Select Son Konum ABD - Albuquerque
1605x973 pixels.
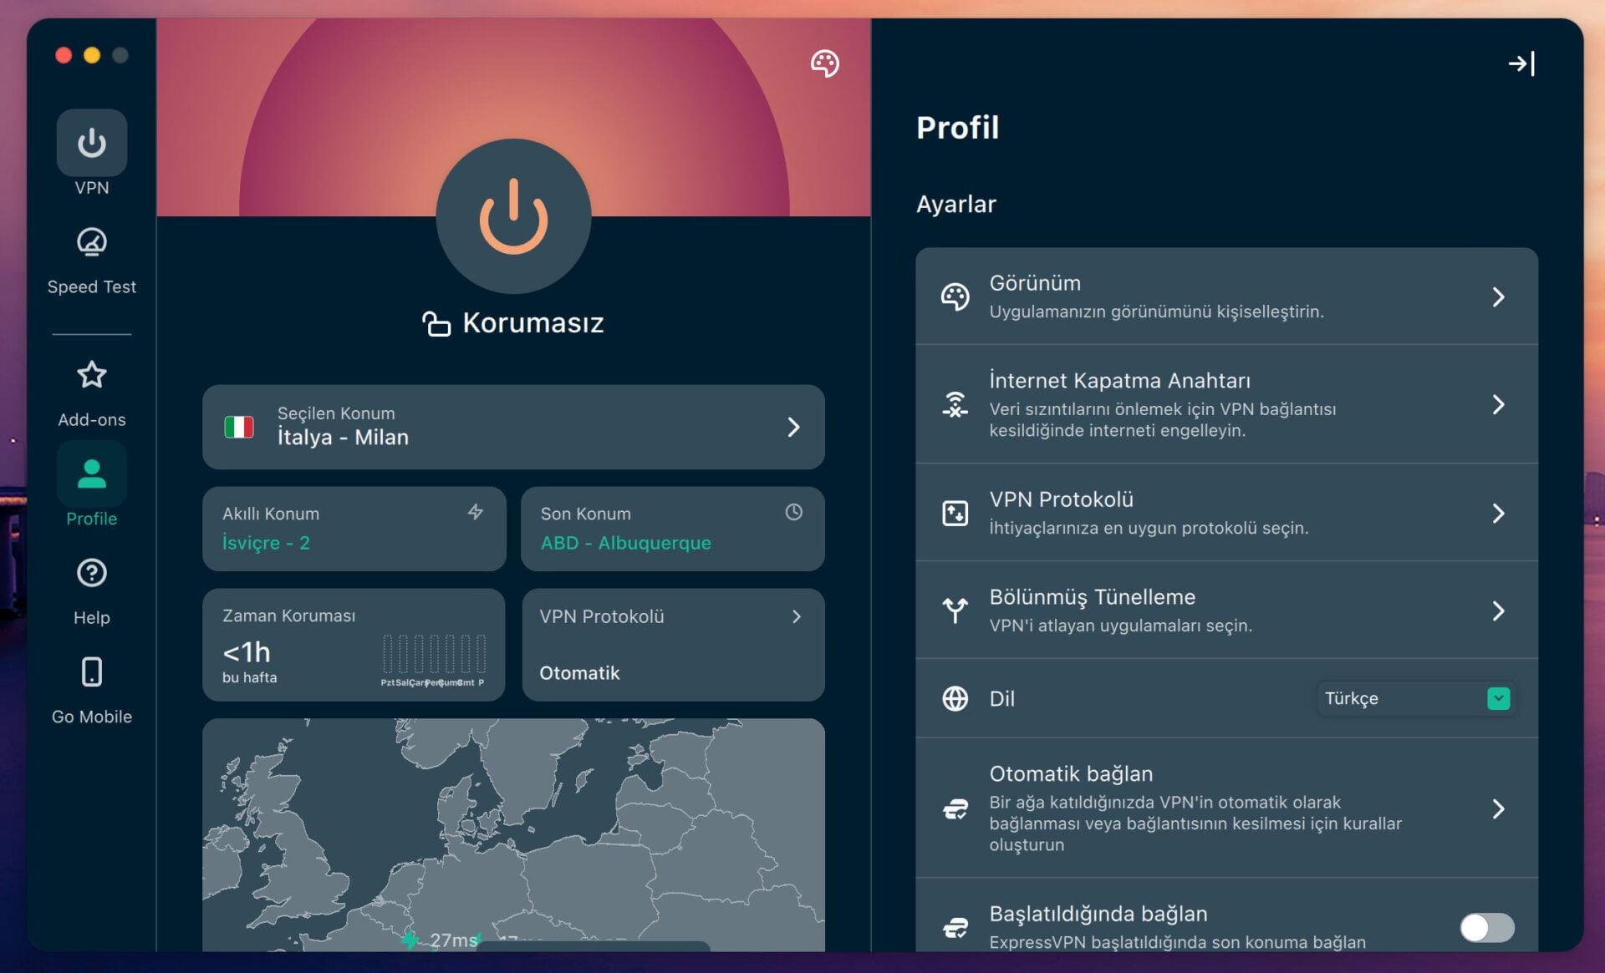point(673,529)
